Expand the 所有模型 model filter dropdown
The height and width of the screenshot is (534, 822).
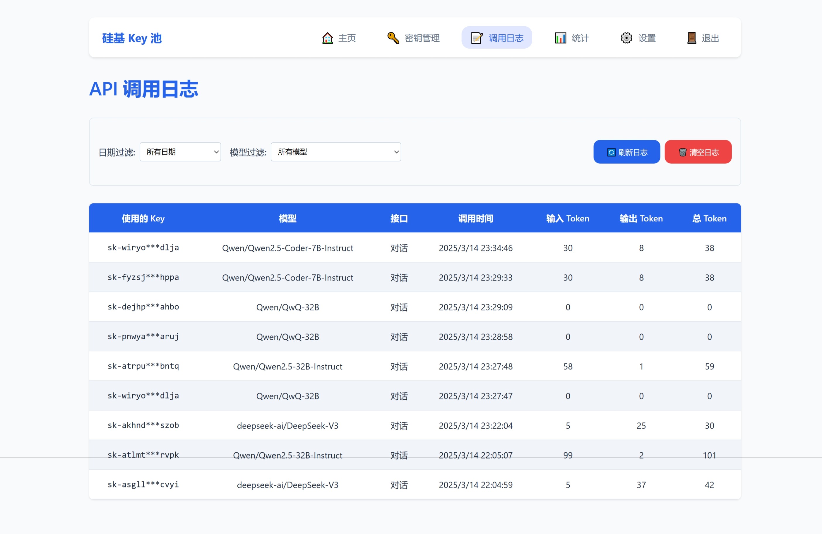pyautogui.click(x=335, y=152)
